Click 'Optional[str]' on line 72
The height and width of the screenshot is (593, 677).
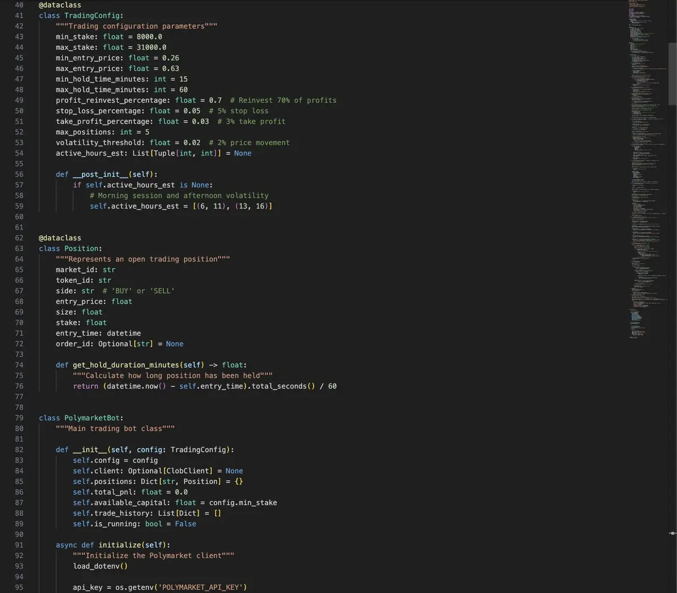(126, 344)
